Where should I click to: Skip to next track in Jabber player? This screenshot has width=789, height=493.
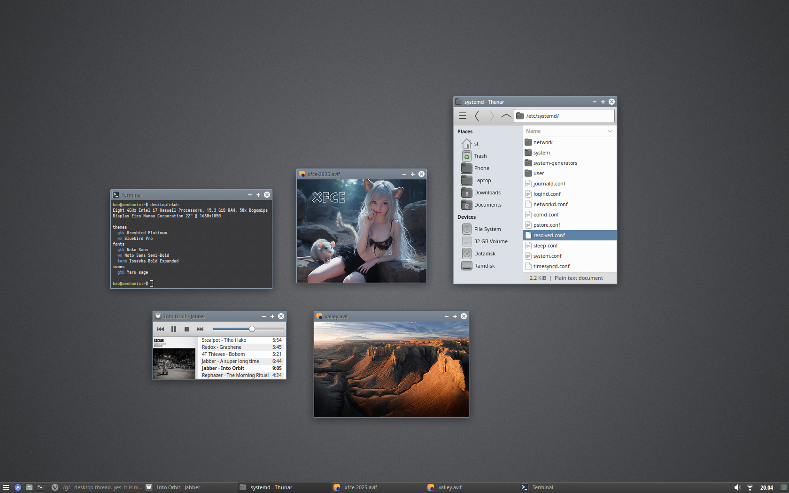click(200, 329)
